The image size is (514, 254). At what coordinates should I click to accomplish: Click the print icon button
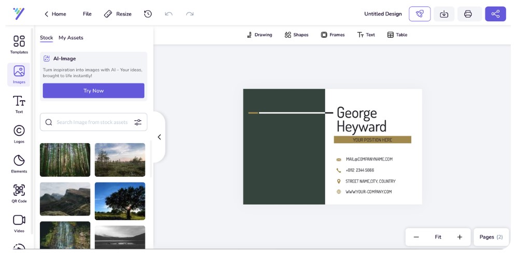pyautogui.click(x=468, y=14)
